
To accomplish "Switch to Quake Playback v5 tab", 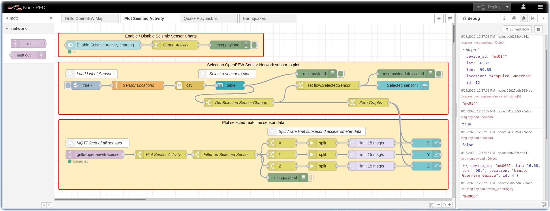I will point(209,18).
